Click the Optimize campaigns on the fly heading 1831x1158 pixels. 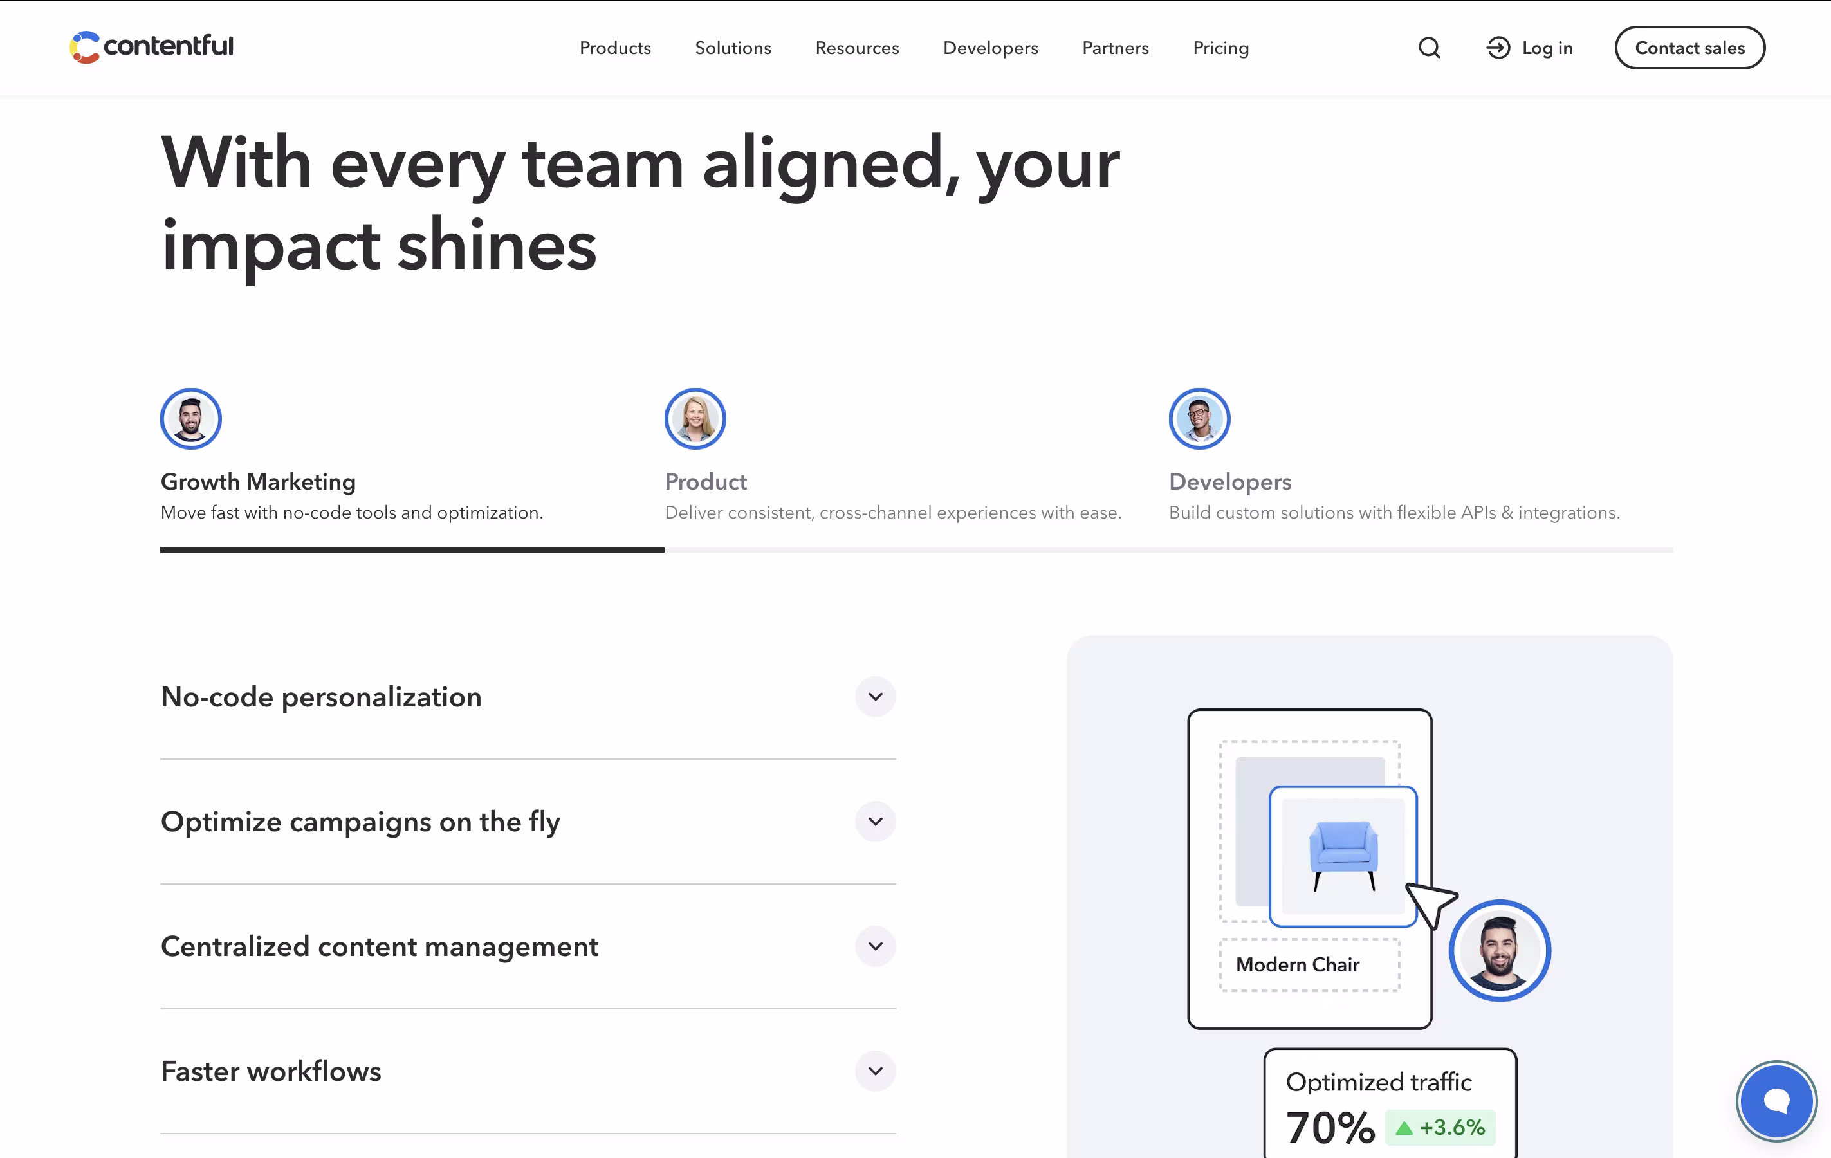(x=360, y=821)
